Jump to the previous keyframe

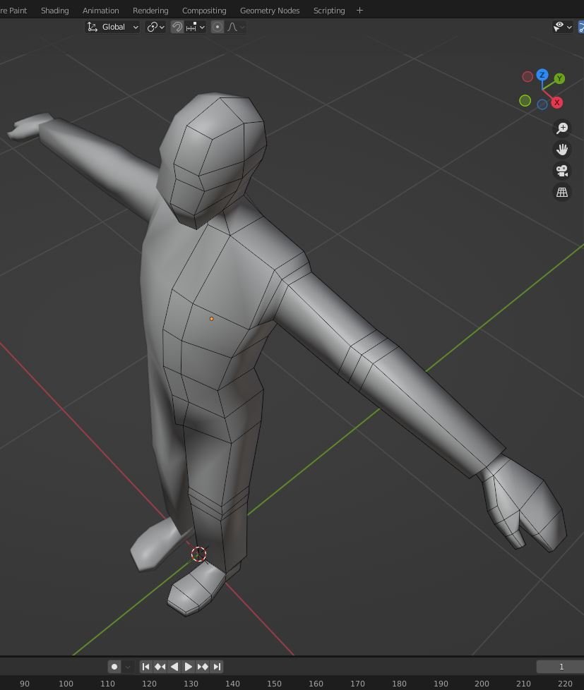(160, 667)
